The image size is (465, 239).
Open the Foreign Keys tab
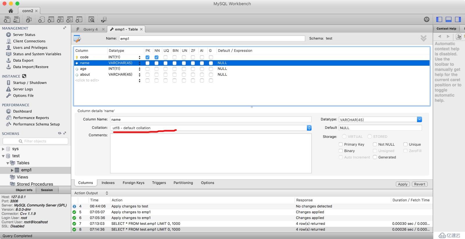pyautogui.click(x=133, y=183)
